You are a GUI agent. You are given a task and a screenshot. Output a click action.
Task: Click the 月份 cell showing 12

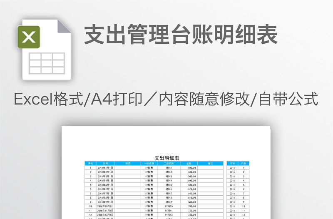click(244, 215)
